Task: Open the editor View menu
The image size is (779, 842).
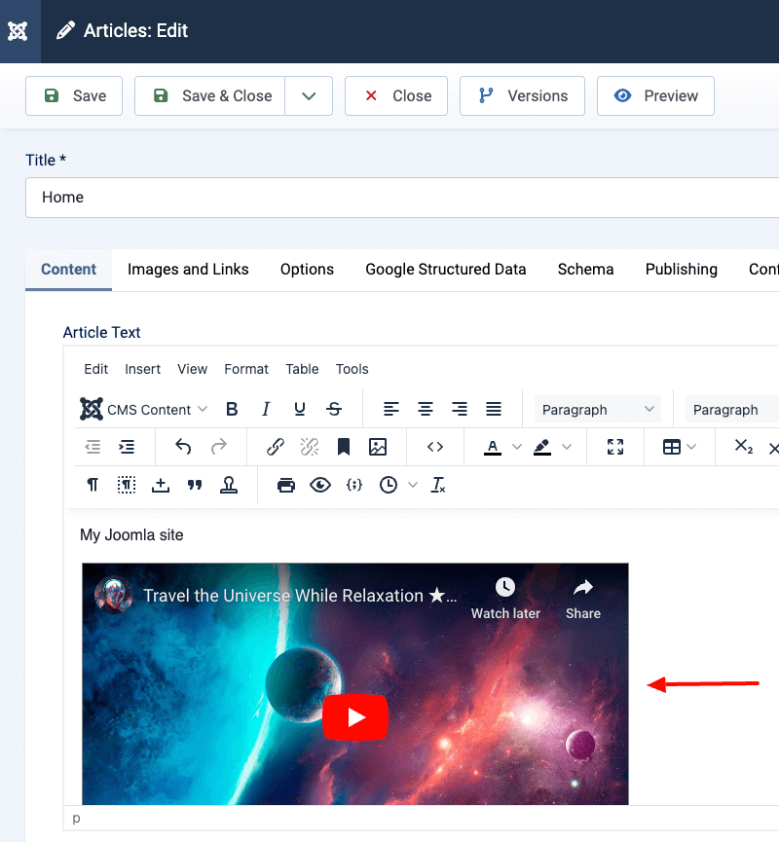Action: (193, 369)
